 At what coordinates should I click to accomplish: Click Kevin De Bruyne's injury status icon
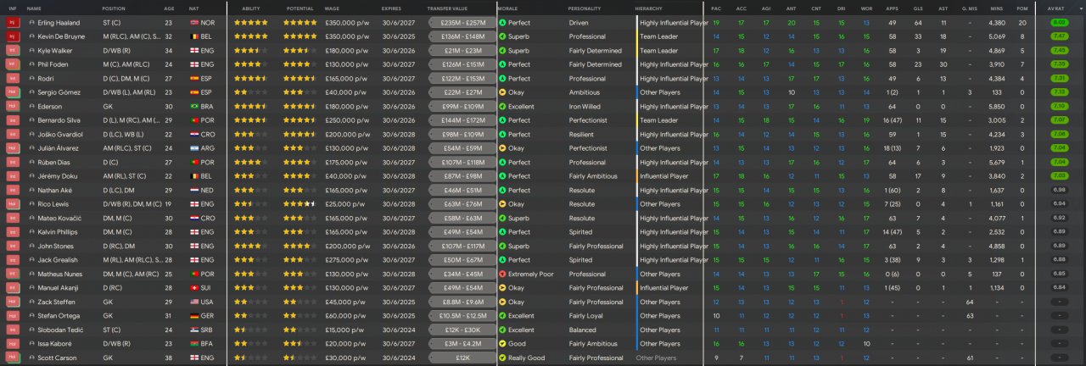pyautogui.click(x=12, y=36)
